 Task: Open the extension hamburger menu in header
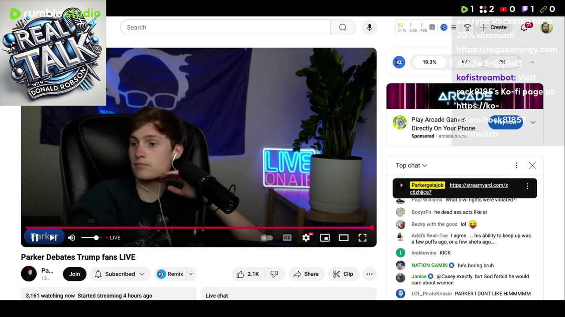coord(454,27)
